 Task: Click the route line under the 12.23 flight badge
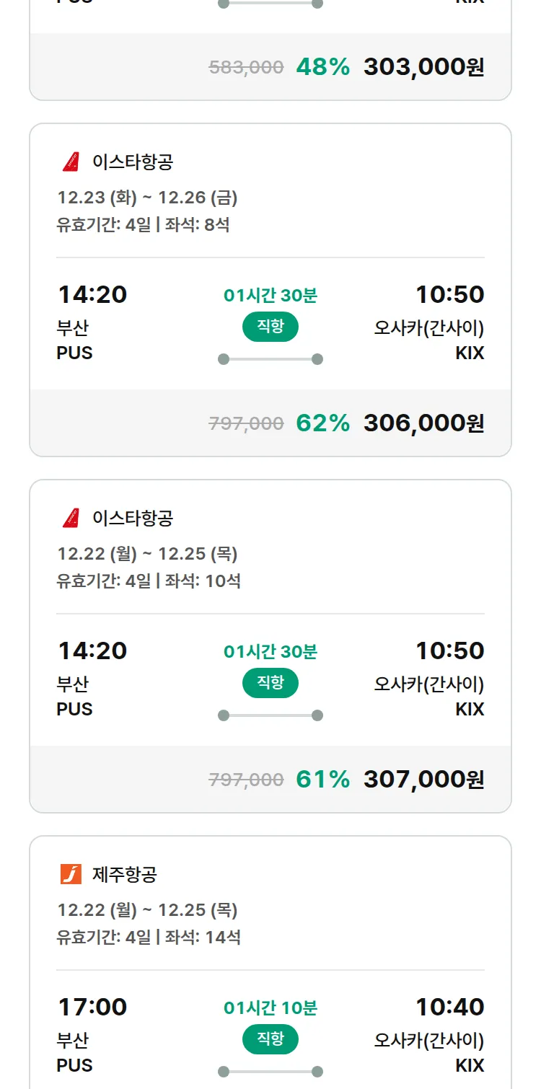(270, 359)
